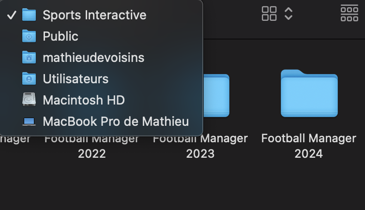Click the Sports Interactive folder icon

click(x=29, y=15)
